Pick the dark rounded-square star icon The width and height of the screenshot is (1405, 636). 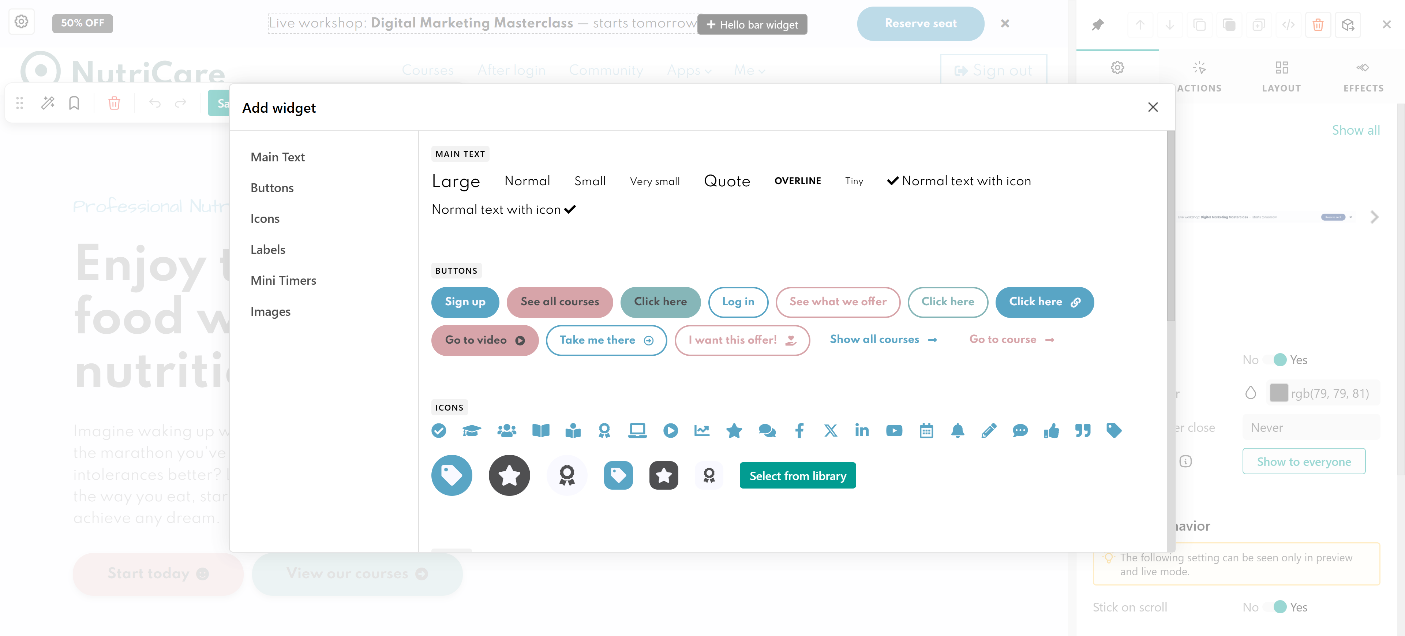663,475
